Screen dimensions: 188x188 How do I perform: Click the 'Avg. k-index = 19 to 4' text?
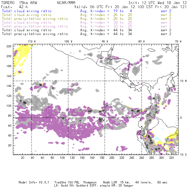pyautogui.click(x=106, y=11)
